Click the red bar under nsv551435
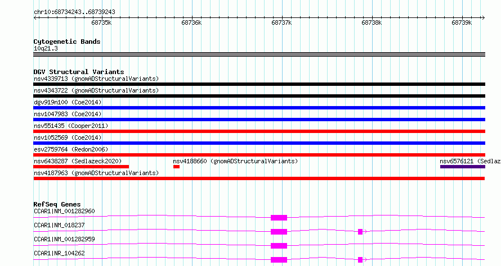This screenshot has height=266, width=501. (x=259, y=131)
